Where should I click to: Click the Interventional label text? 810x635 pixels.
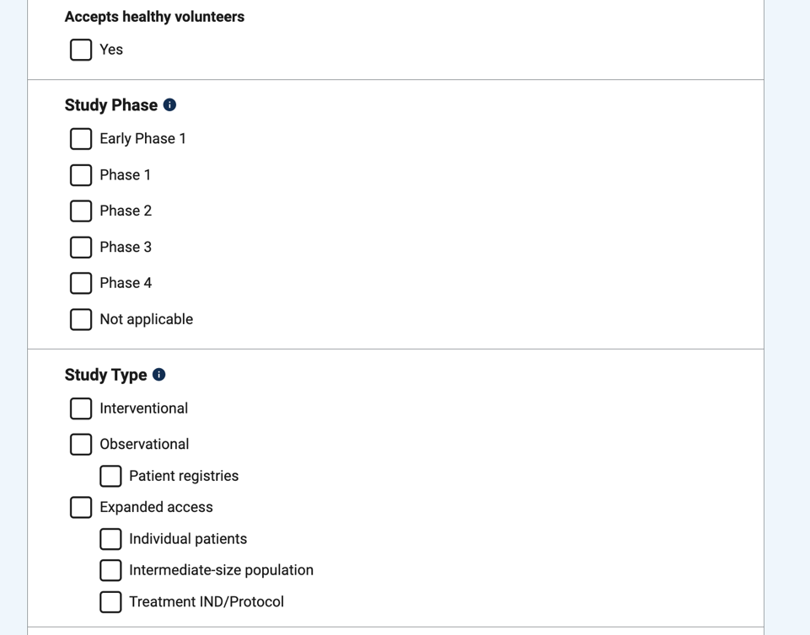click(x=143, y=408)
